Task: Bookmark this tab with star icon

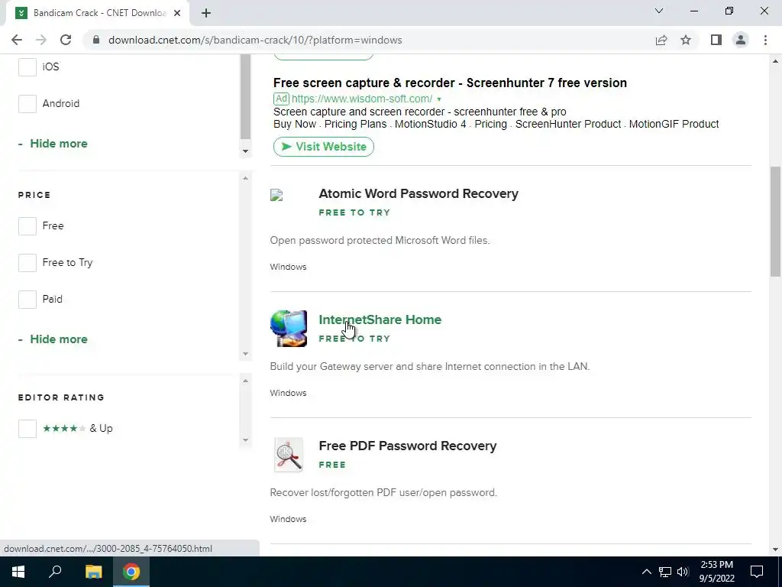Action: pos(686,40)
